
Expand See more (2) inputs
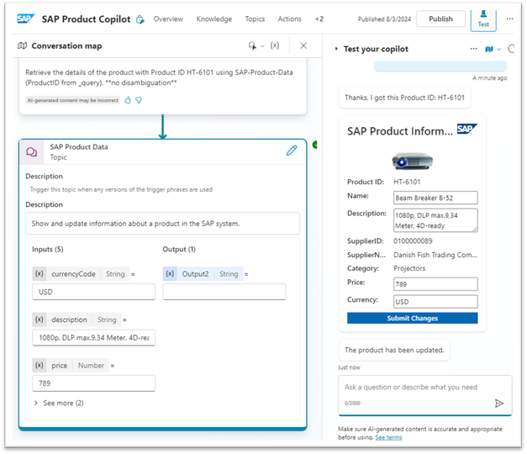click(x=59, y=403)
